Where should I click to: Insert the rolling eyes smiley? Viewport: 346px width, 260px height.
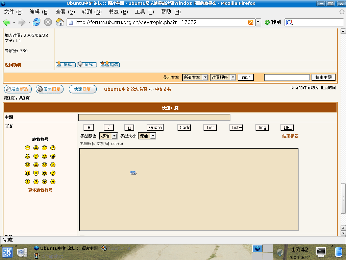44,173
